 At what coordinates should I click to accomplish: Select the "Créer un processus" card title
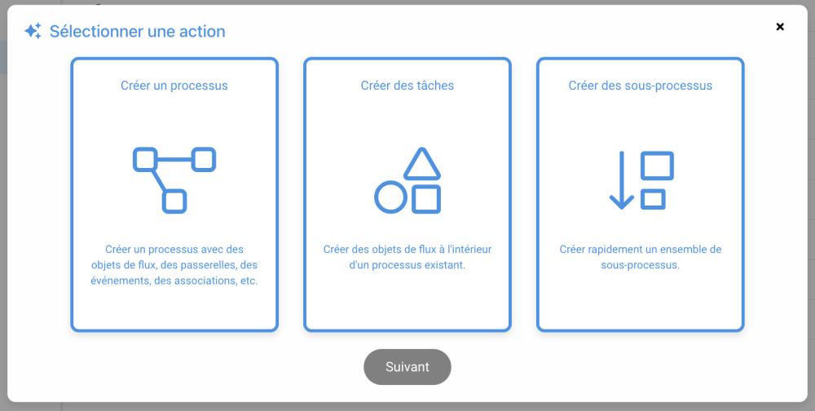(174, 86)
